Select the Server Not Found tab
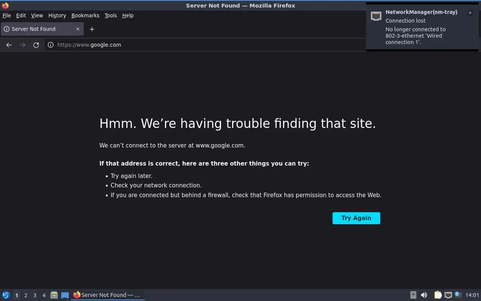 42,29
